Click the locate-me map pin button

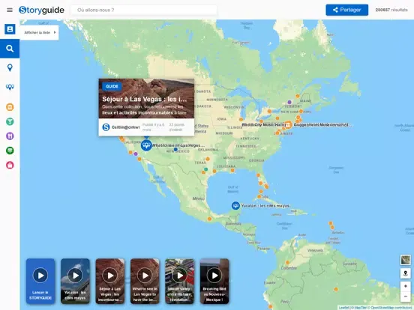[406, 273]
